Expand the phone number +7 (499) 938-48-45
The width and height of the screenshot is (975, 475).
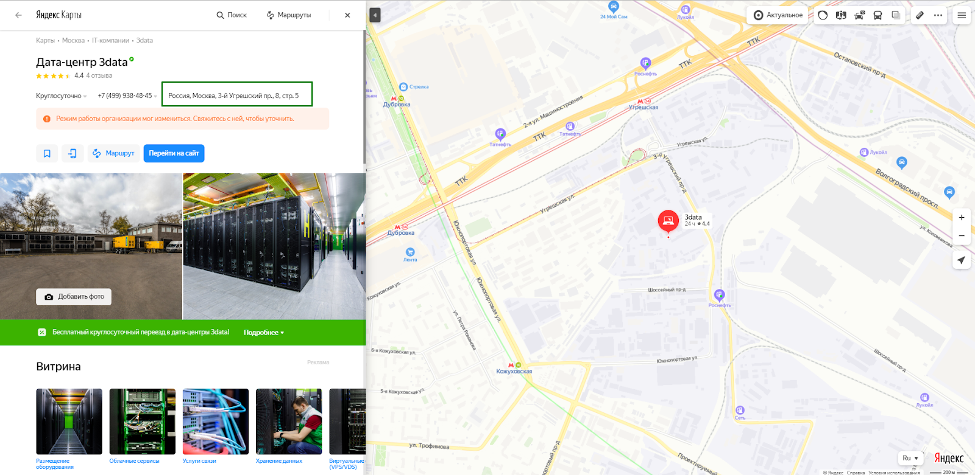(x=127, y=95)
